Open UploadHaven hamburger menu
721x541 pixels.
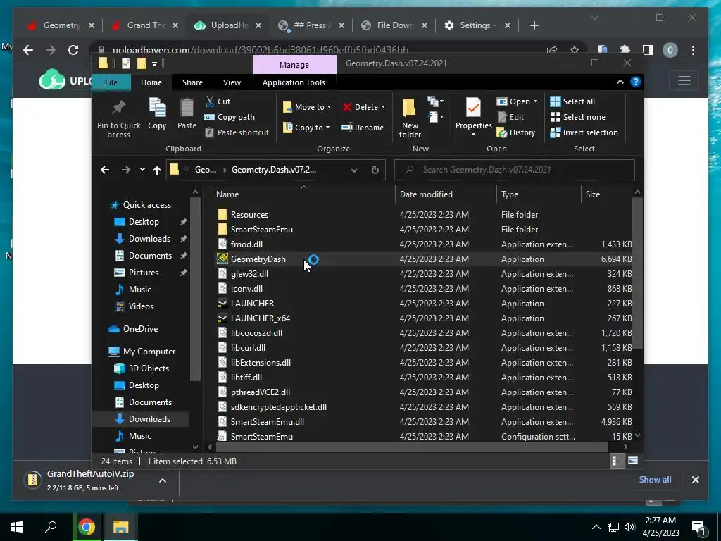(684, 81)
